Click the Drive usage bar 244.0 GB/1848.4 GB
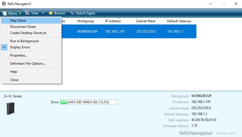242x137 pixels. (88, 102)
